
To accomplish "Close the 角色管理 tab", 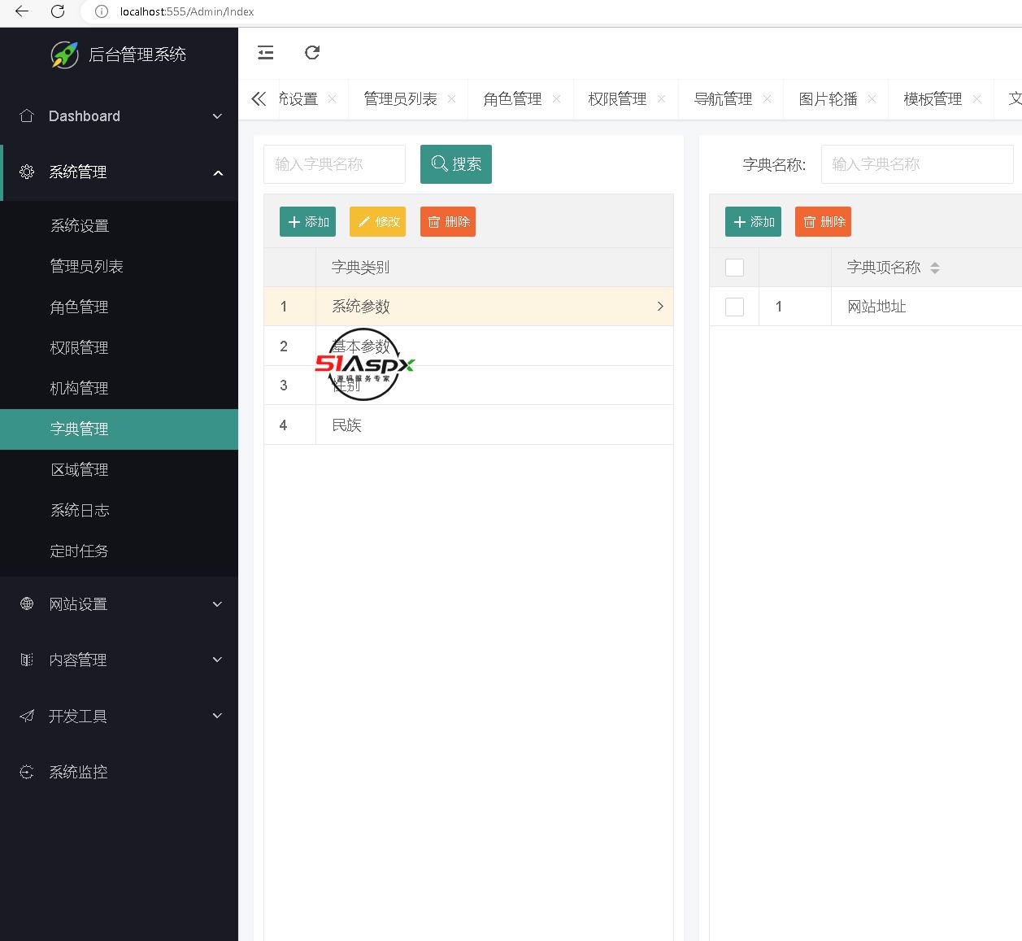I will [556, 98].
